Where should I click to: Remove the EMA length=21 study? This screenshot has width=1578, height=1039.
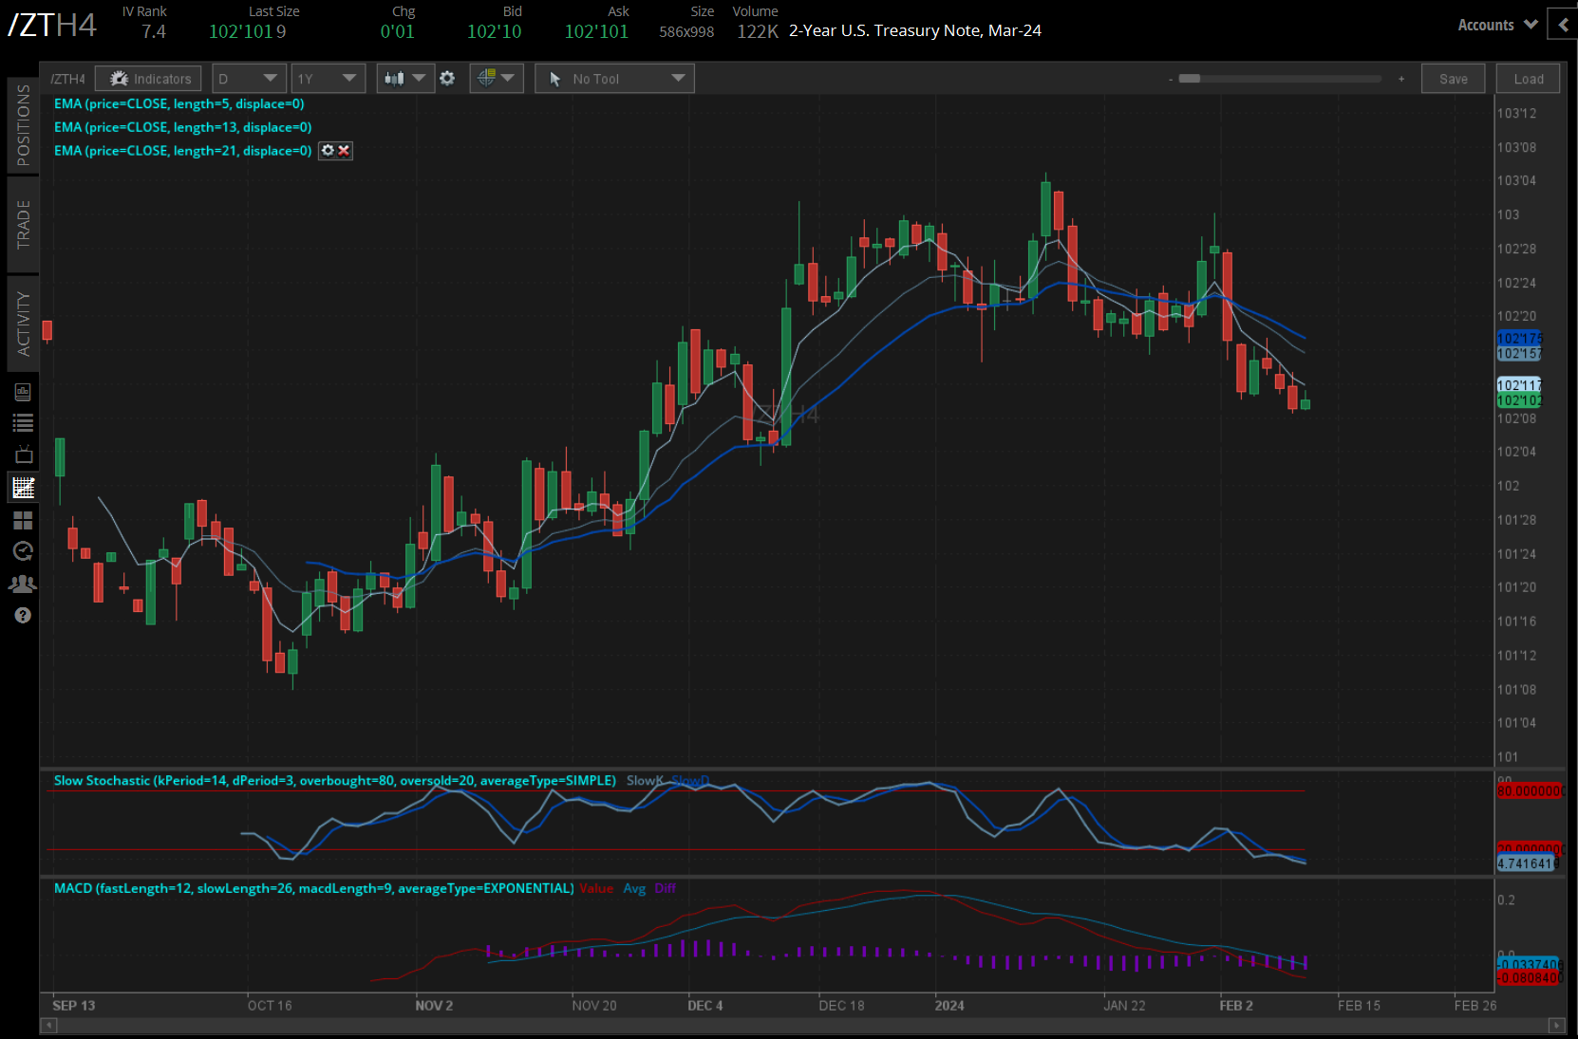(x=344, y=151)
